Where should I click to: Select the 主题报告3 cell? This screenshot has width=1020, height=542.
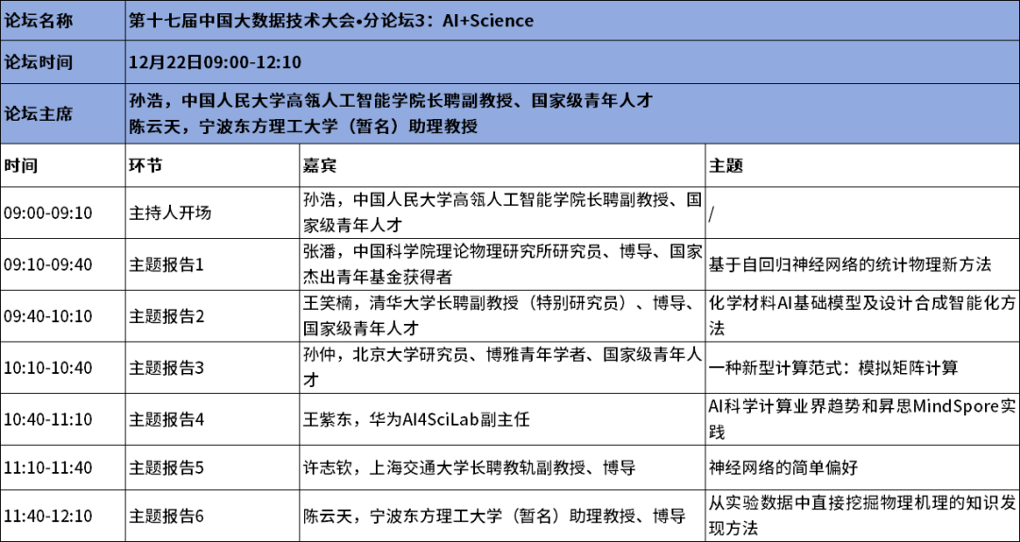pyautogui.click(x=212, y=367)
